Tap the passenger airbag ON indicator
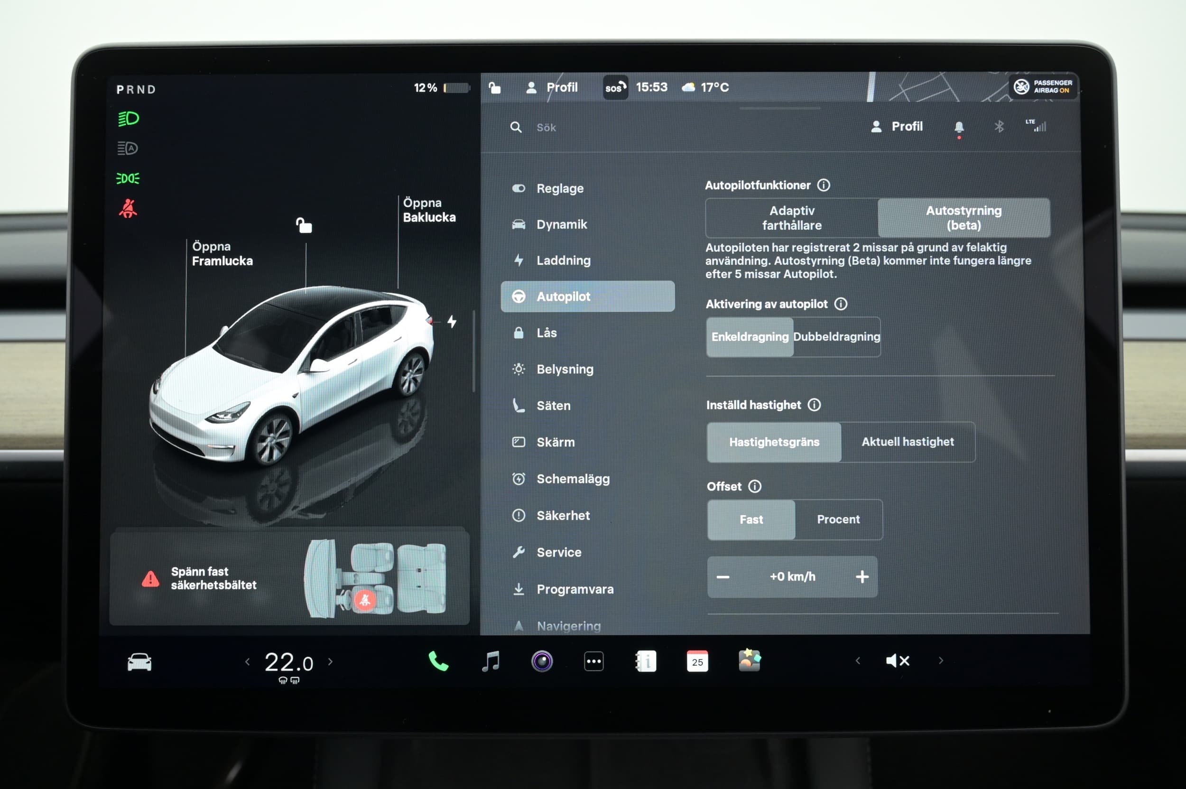Viewport: 1186px width, 789px height. (1043, 86)
